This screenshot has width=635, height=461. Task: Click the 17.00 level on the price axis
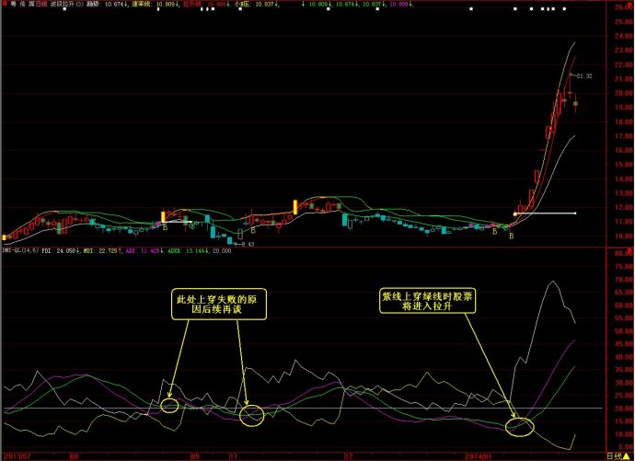click(x=623, y=136)
